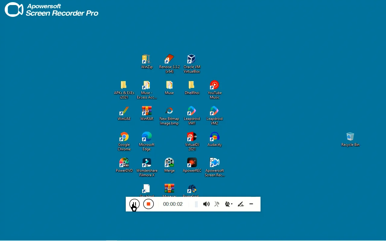Select the Muse folder shortcut icon

169,88
